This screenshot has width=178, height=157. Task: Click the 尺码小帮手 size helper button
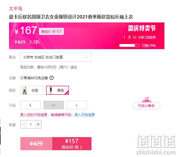146,106
